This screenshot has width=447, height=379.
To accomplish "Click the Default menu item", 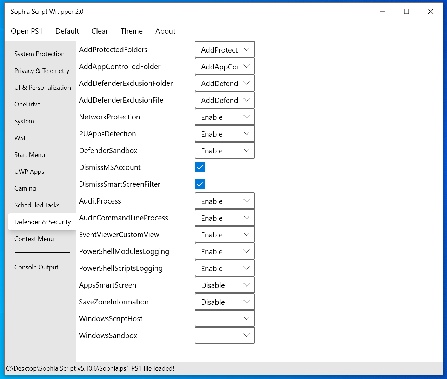I will (x=67, y=31).
